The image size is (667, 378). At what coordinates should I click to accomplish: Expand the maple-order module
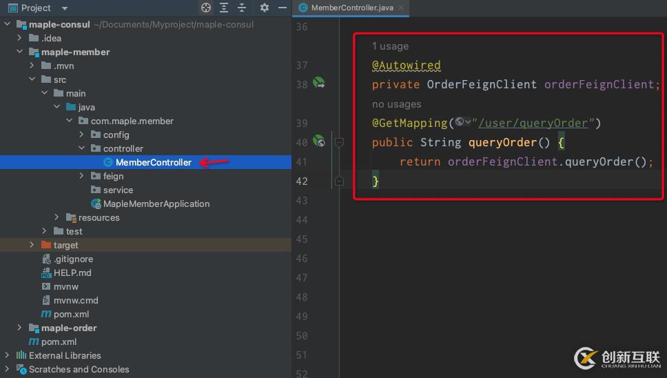coord(20,328)
